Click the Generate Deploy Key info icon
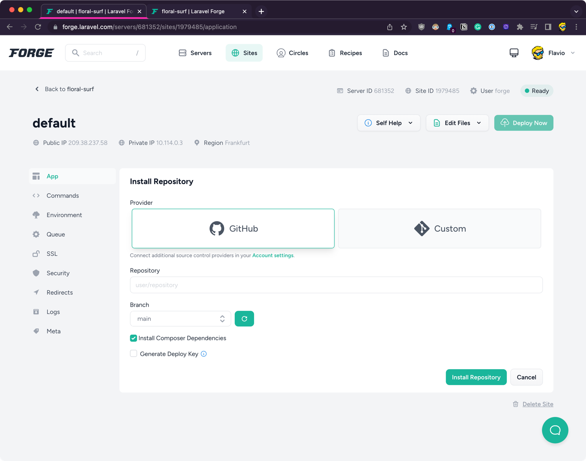 click(x=204, y=354)
